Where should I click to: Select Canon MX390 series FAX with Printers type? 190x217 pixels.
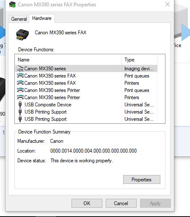click(x=86, y=83)
